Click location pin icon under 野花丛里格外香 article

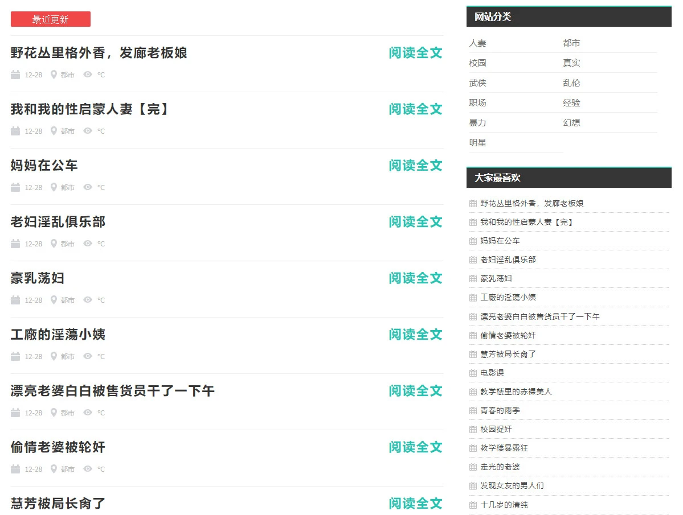tap(54, 75)
